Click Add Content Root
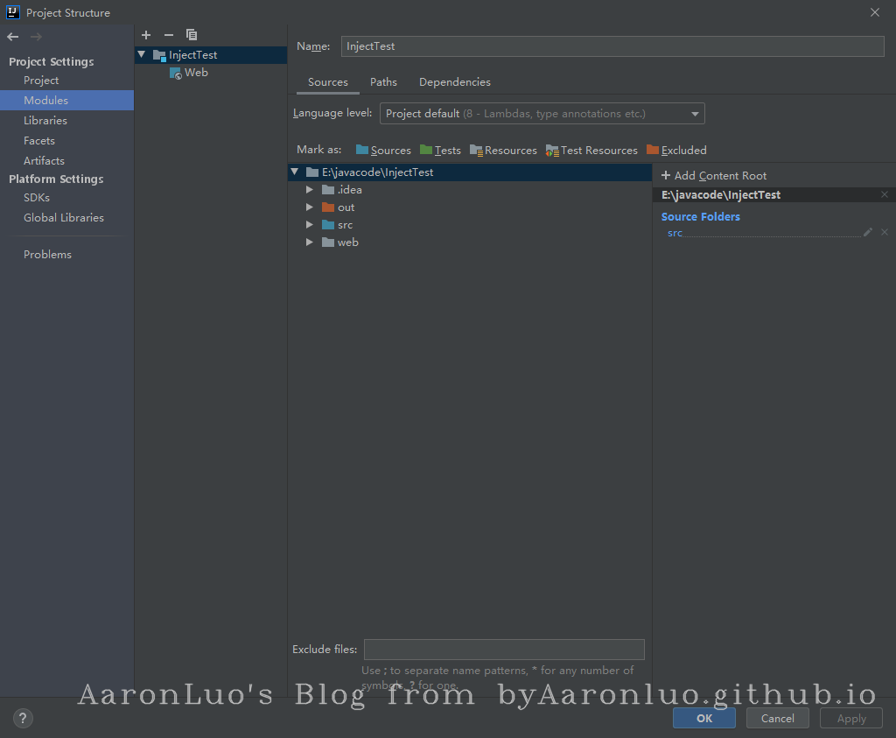This screenshot has height=738, width=896. pyautogui.click(x=714, y=176)
